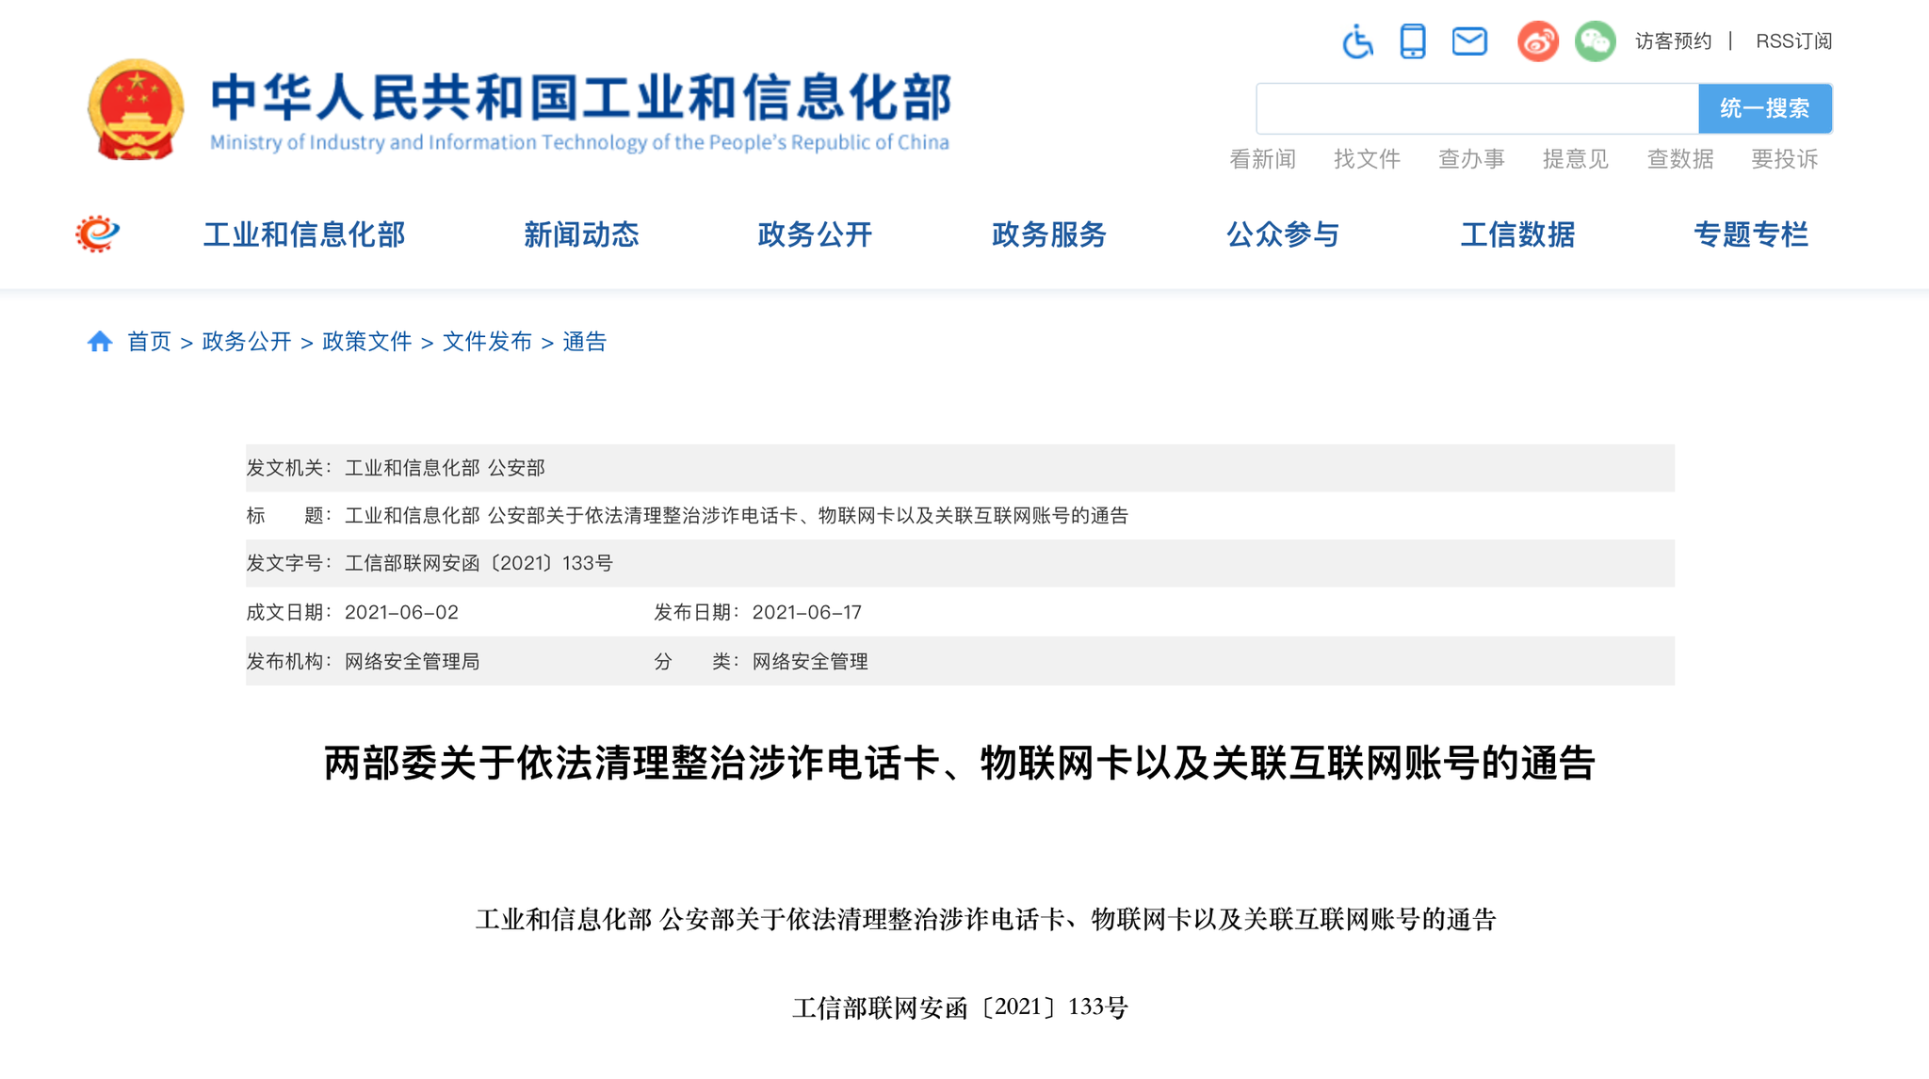Open the RSS订阅 link

[1793, 41]
